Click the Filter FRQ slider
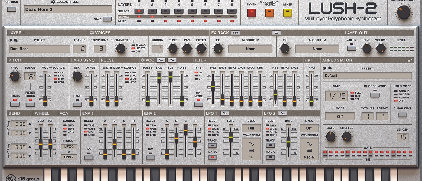Image resolution: width=422 pixels, height=181 pixels. (213, 86)
